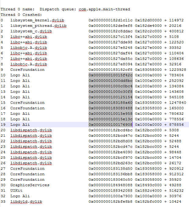Click 'libobjc.A.dylib' in frame 5

pos(29,48)
